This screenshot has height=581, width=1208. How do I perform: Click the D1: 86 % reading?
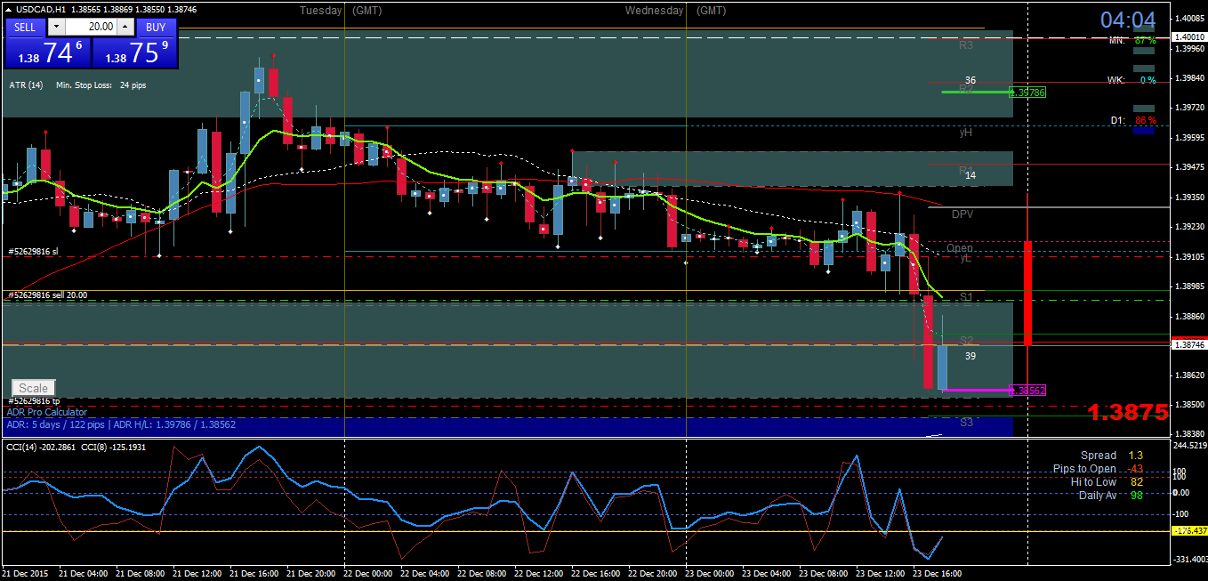pos(1134,120)
